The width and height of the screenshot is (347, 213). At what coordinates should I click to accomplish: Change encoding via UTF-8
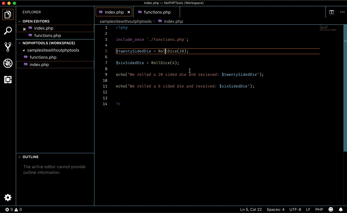[295, 209]
